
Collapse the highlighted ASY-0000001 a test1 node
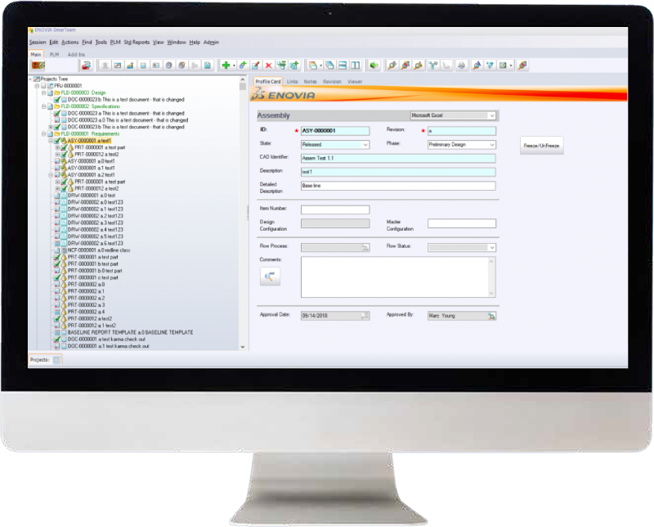tap(51, 141)
